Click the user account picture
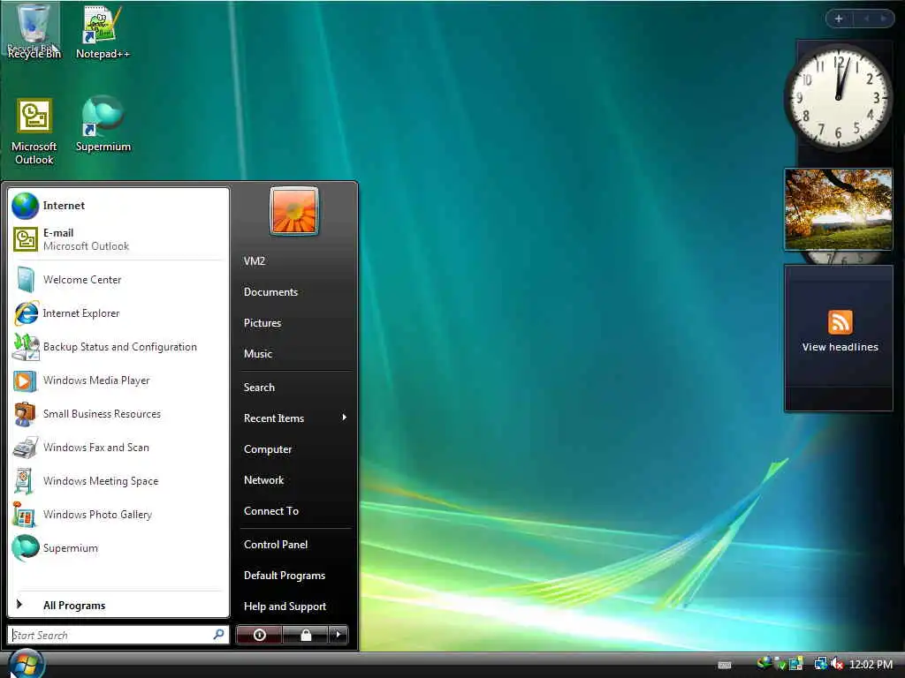Viewport: 905px width, 678px height. pos(293,210)
